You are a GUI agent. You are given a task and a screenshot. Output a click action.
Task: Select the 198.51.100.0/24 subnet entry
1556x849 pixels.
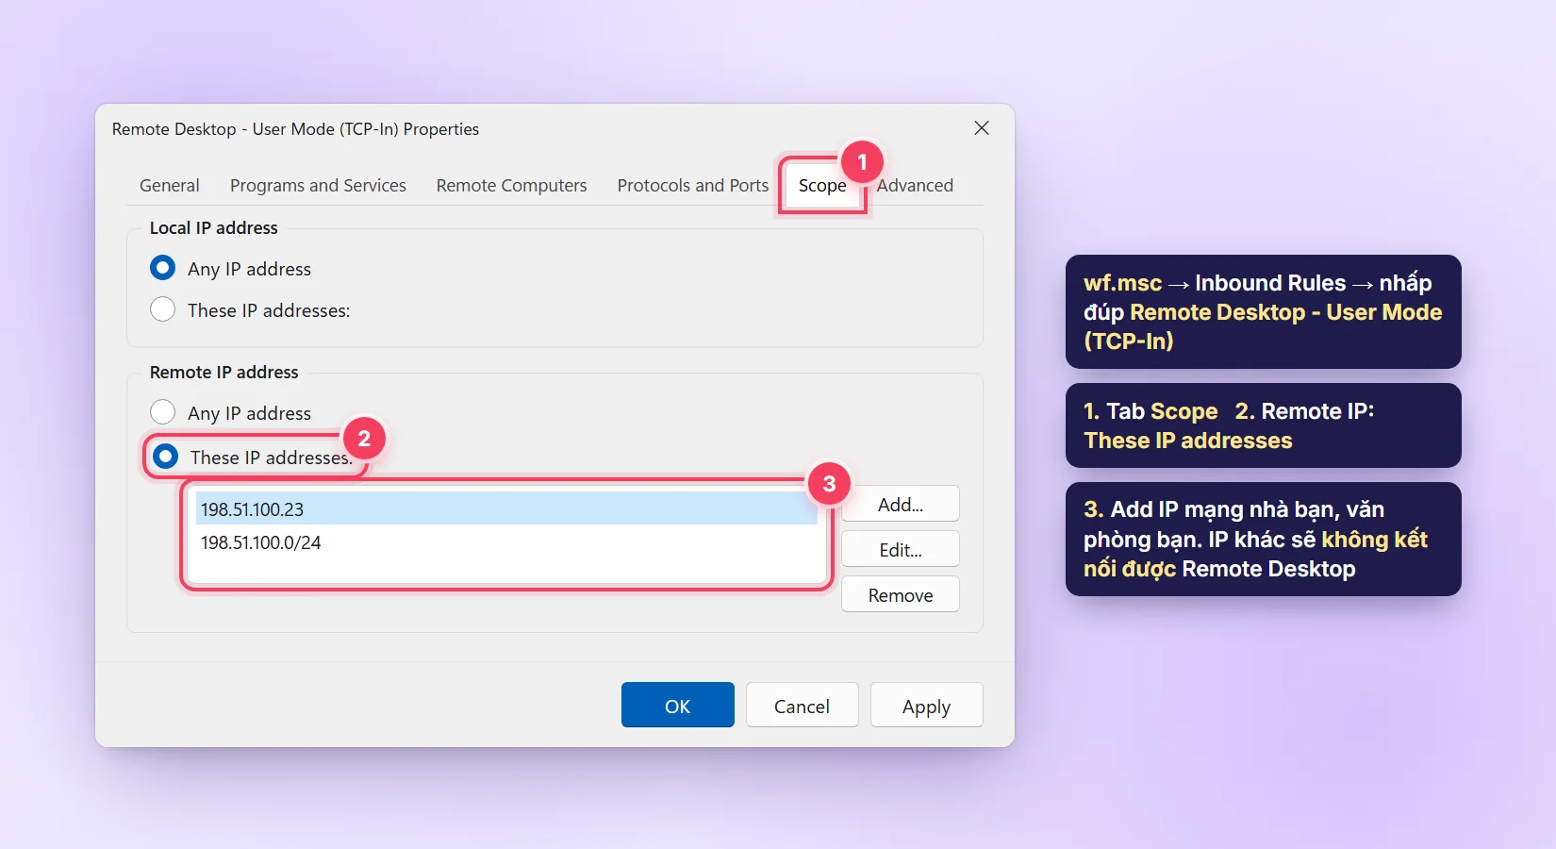[x=506, y=542]
